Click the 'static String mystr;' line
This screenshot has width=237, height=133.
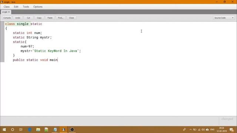[32, 37]
